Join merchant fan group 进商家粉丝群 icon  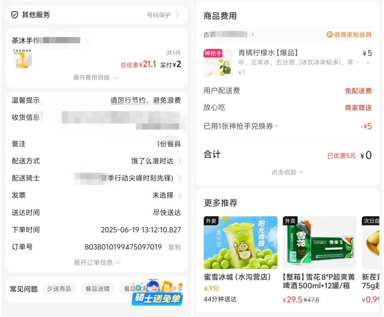(x=330, y=34)
